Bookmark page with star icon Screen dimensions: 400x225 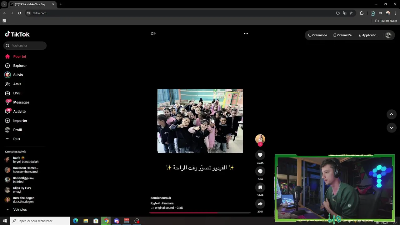351,13
